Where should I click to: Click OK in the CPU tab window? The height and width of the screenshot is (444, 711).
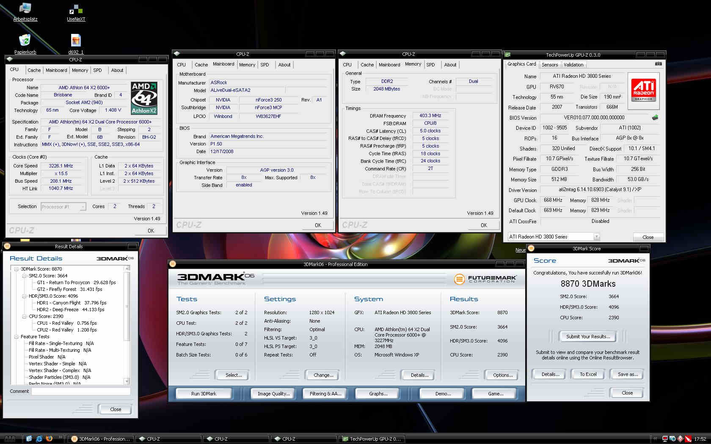pyautogui.click(x=151, y=230)
